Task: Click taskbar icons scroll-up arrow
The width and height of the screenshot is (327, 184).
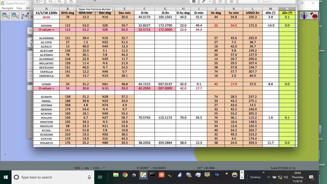Action: 242,172
